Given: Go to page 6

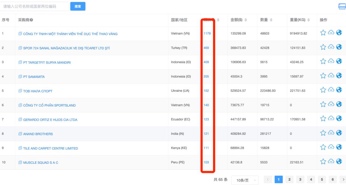Looking at the screenshot, I should [x=332, y=180].
